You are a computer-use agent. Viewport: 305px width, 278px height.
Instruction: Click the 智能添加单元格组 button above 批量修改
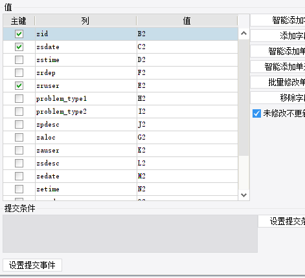click(278, 67)
